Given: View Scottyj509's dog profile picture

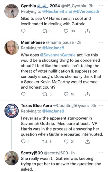Looking at the screenshot, I should 11,158.
